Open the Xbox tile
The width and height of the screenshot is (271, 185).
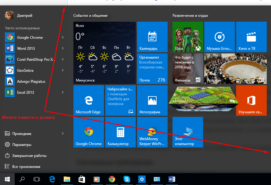click(188, 37)
